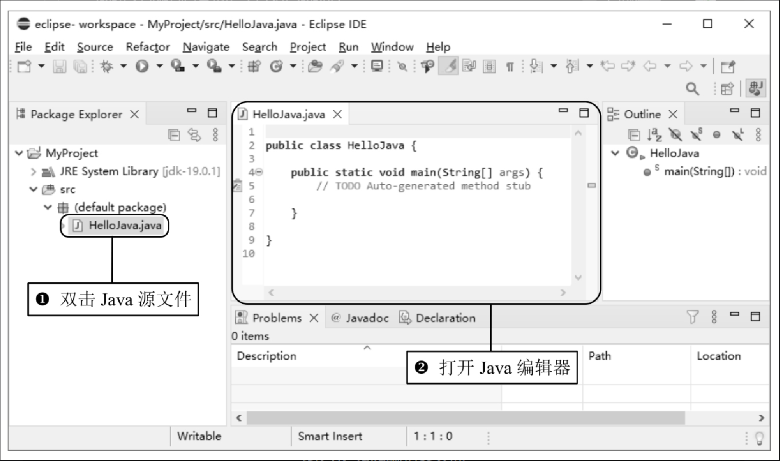This screenshot has width=780, height=461.
Task: Open dropdown arrow next to Run button
Action: (159, 67)
